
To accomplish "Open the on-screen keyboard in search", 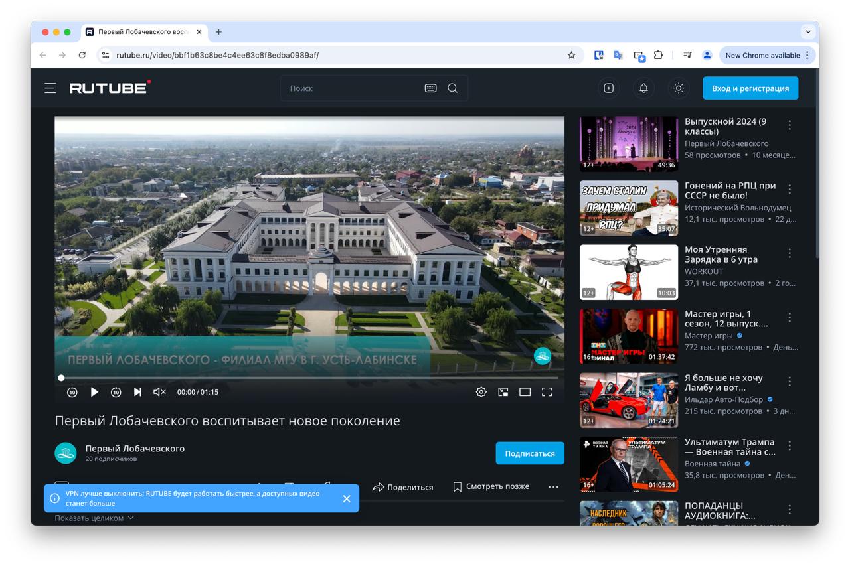I will pos(430,88).
